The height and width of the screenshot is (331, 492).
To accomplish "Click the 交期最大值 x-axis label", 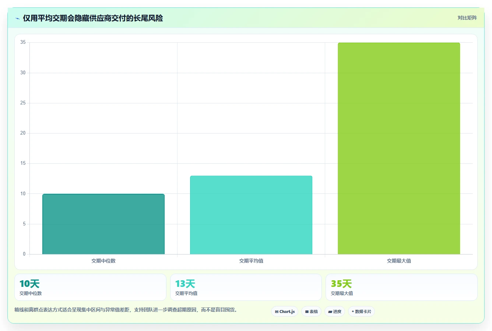I will point(399,261).
